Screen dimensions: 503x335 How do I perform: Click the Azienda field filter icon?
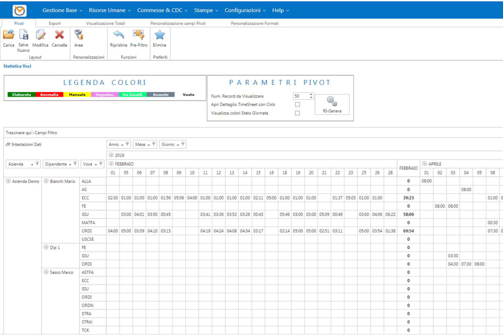[x=37, y=164]
